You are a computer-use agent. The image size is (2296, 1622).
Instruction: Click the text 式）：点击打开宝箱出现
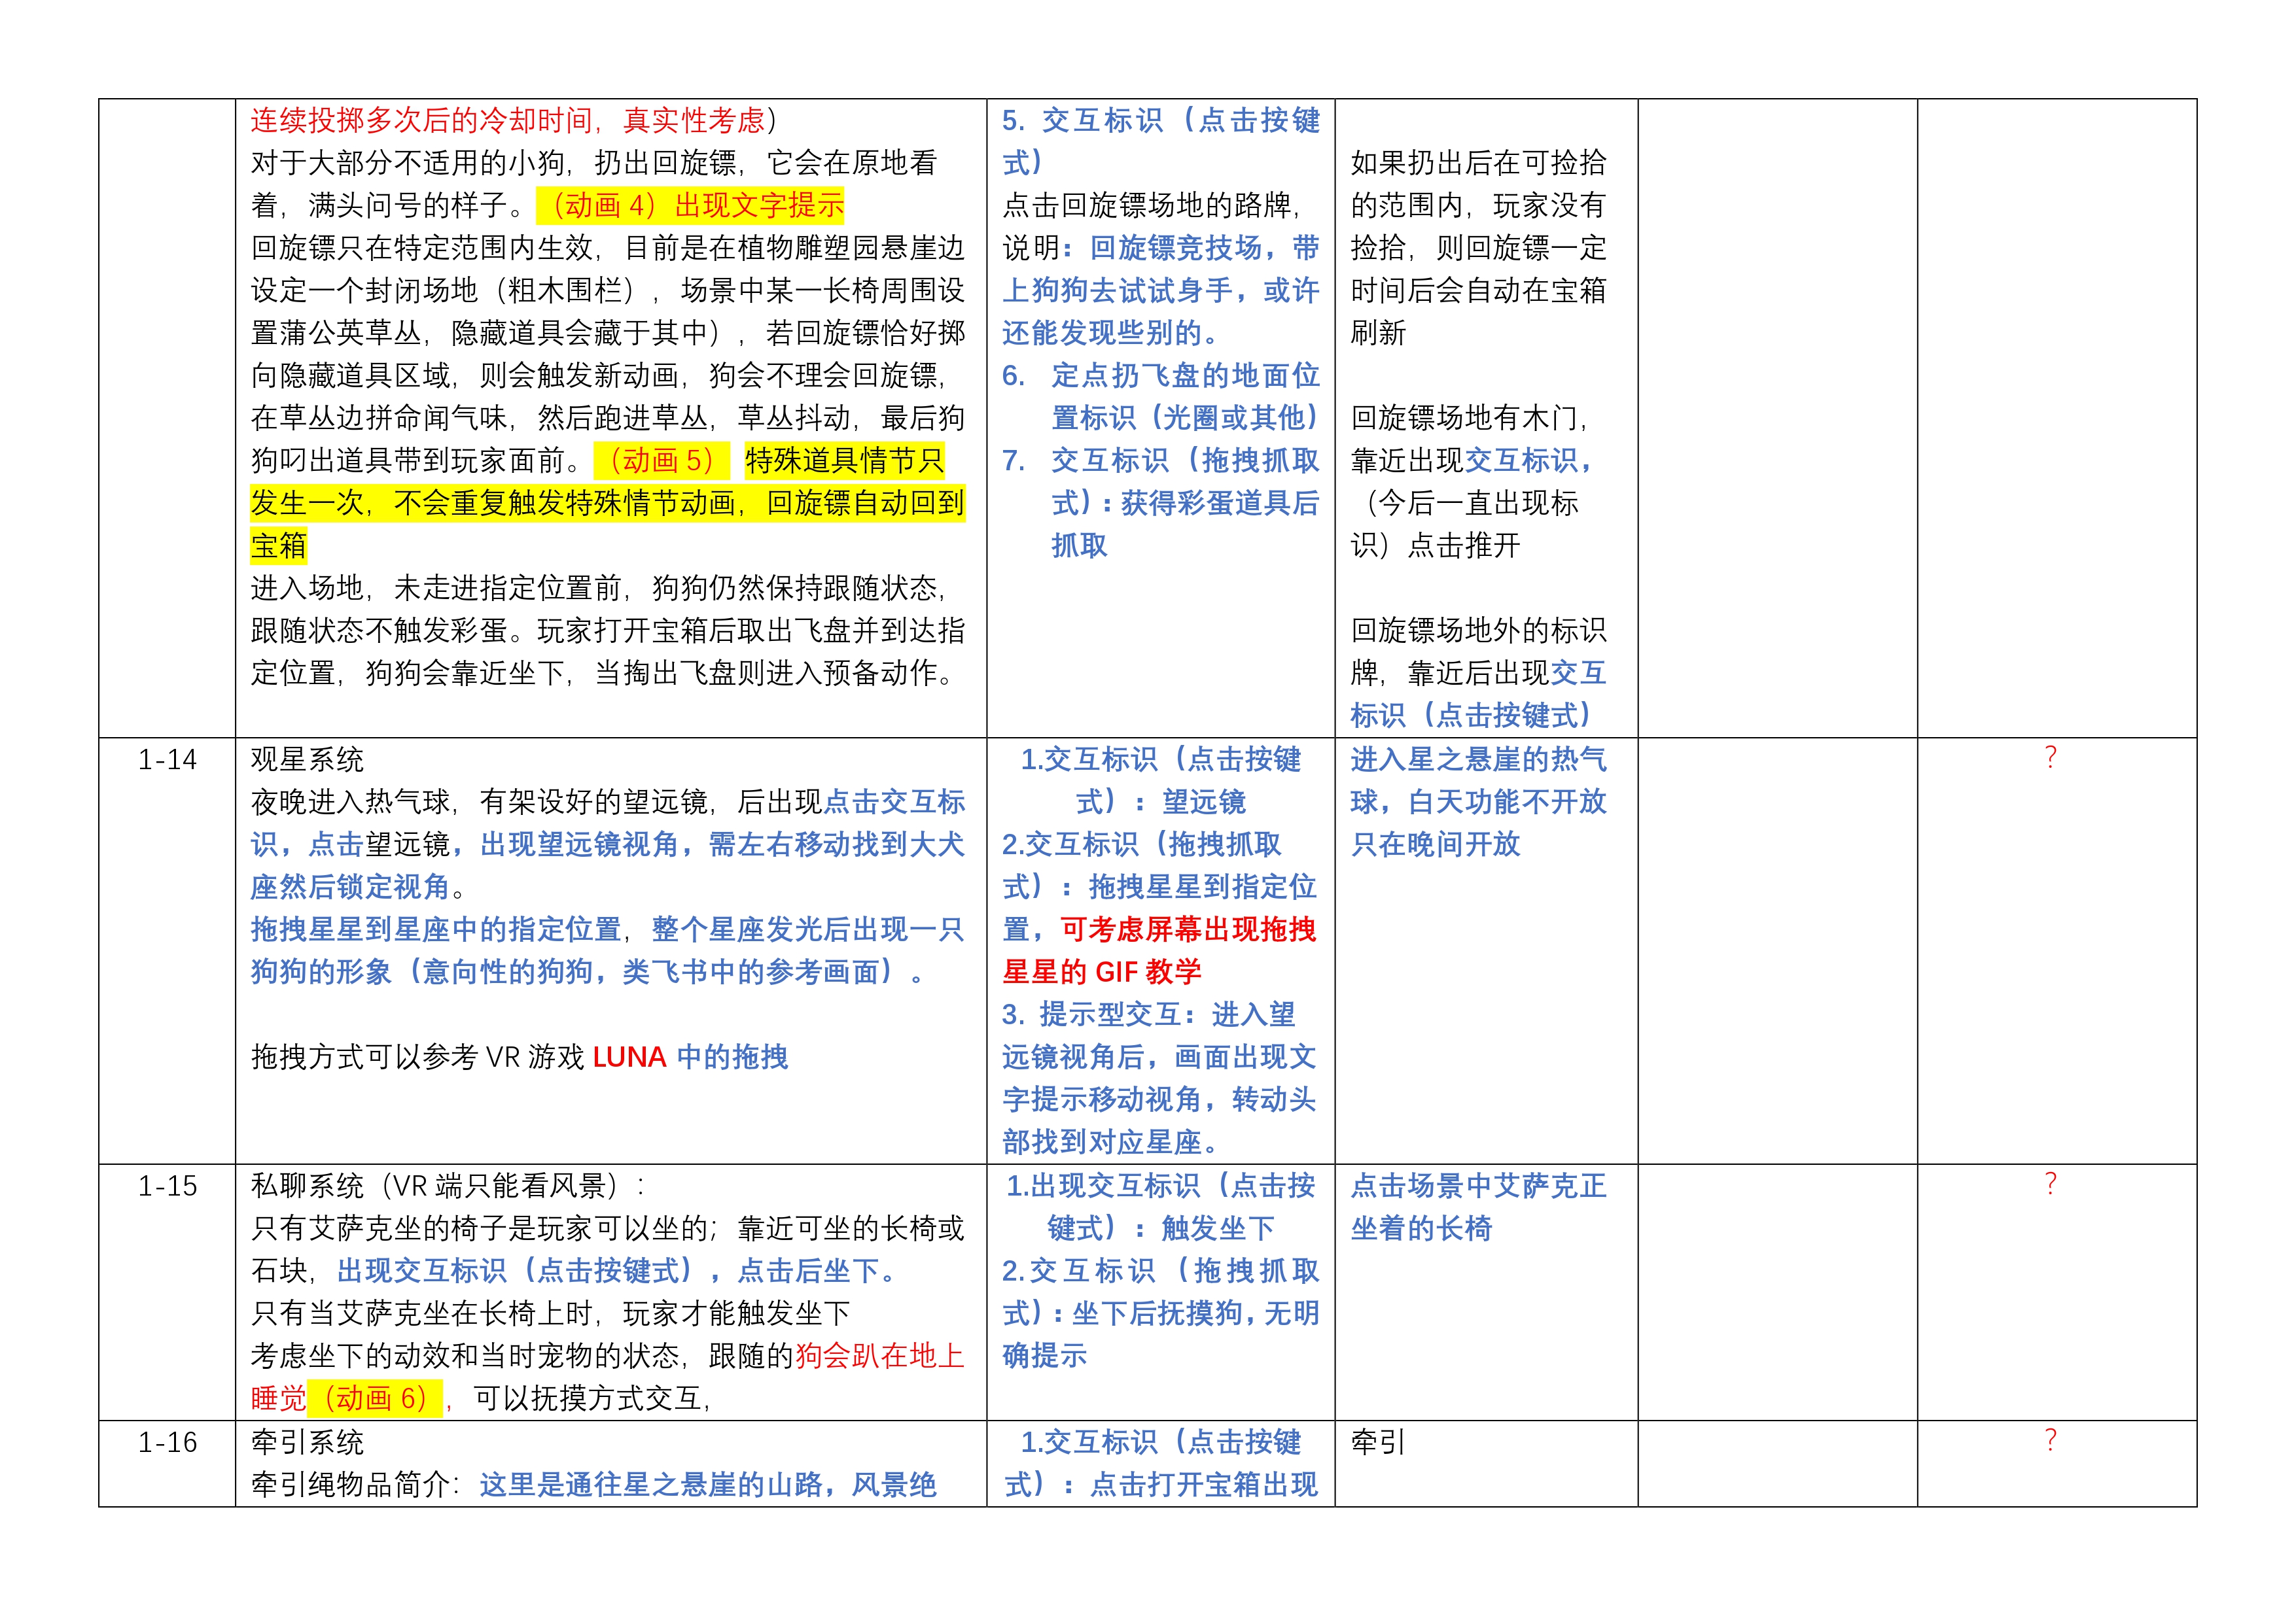1161,1485
